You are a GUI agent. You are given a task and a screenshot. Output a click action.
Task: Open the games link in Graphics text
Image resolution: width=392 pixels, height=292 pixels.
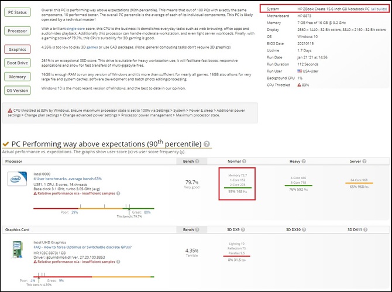92,47
